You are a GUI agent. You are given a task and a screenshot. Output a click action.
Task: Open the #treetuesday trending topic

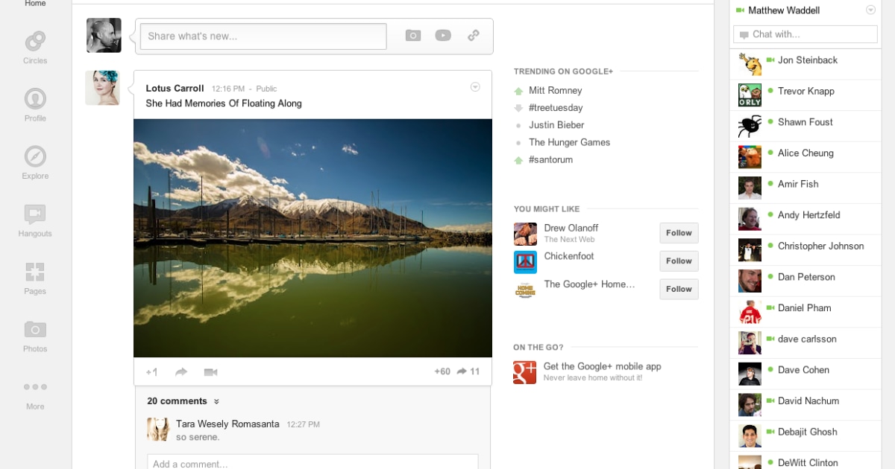(558, 107)
